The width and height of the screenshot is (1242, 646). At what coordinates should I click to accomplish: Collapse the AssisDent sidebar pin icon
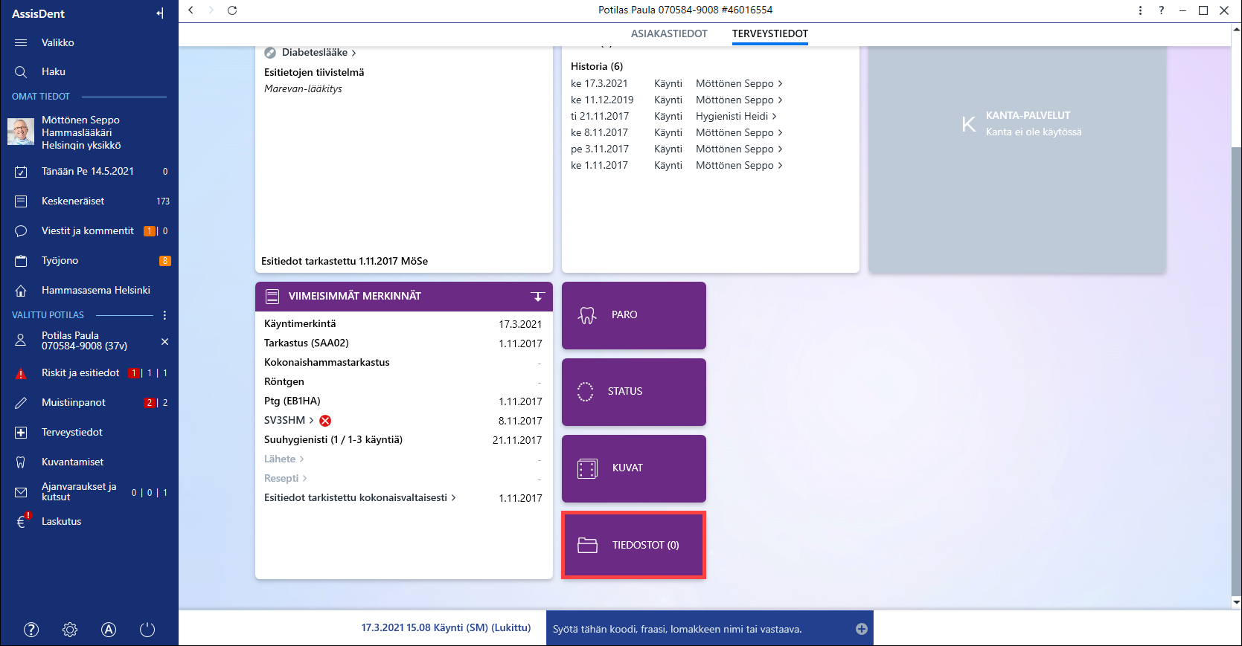[x=160, y=13]
